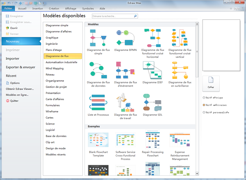Click Obtenir Edraw Viewer link

point(20,89)
